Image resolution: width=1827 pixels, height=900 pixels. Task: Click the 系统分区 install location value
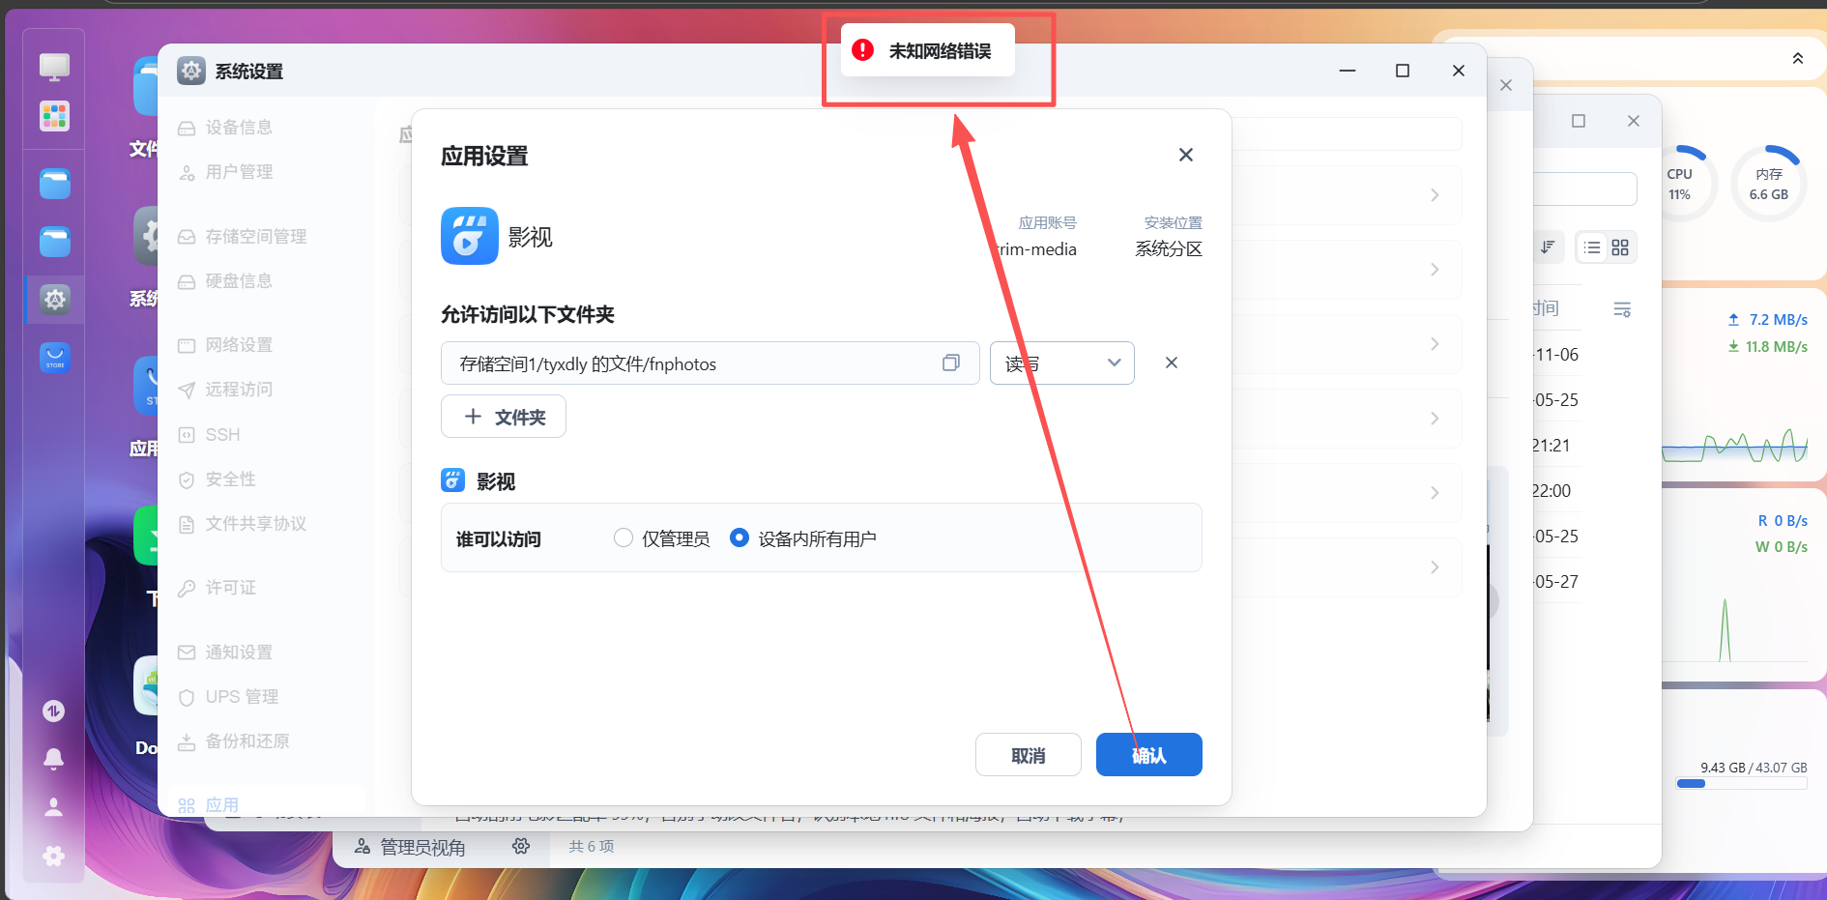click(1169, 249)
